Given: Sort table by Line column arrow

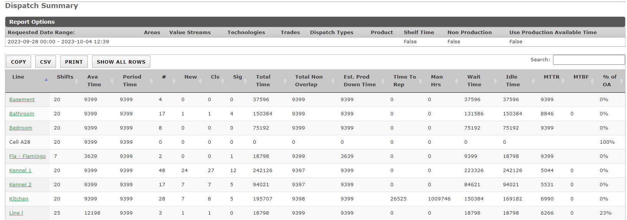Looking at the screenshot, I should coord(46,80).
